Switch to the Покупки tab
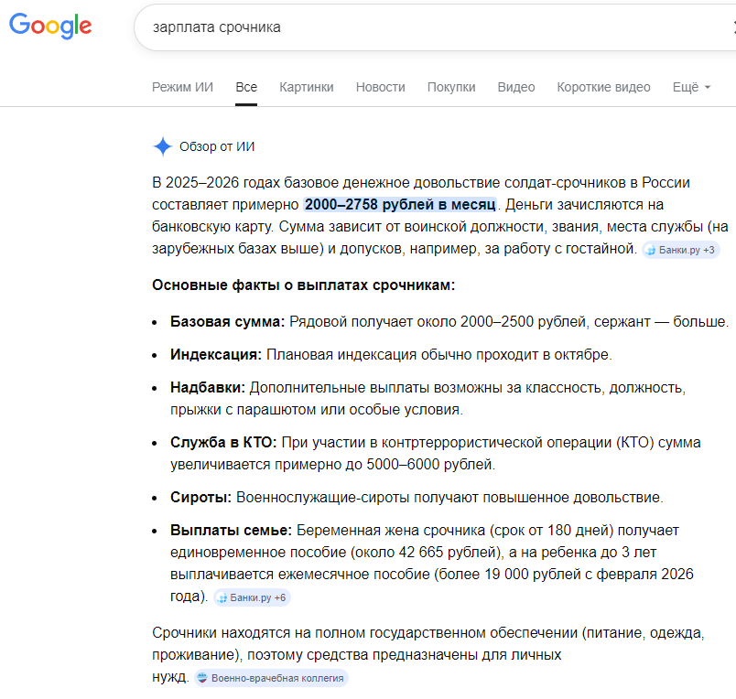Viewport: 736px width, 699px height. (451, 87)
